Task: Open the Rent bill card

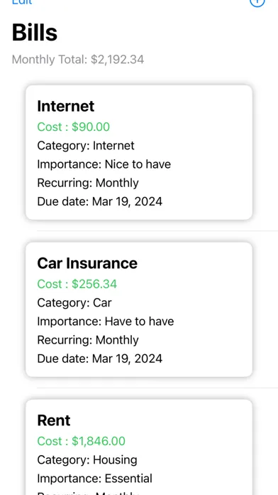Action: tap(139, 447)
